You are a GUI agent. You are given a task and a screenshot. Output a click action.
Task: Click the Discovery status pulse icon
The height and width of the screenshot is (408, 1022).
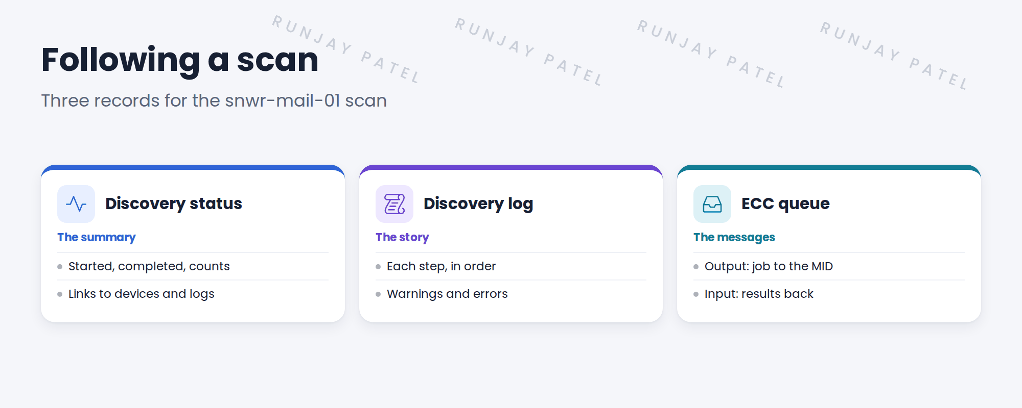(x=76, y=204)
